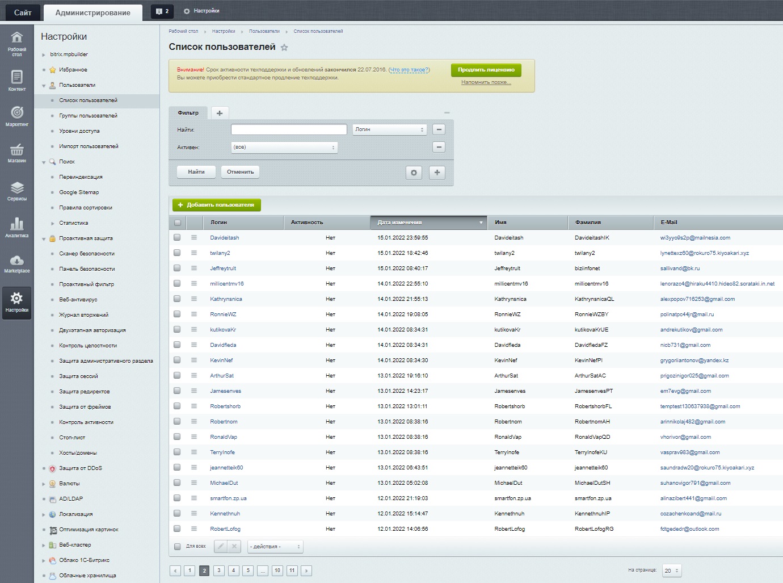The height and width of the screenshot is (583, 783).
Task: Add page to favorites with star icon
Action: click(x=284, y=48)
